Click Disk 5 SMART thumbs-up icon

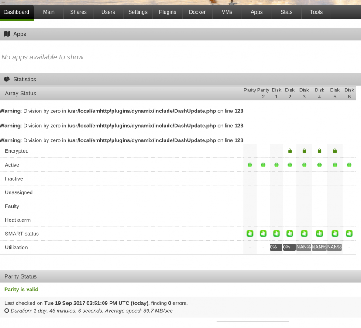point(335,234)
